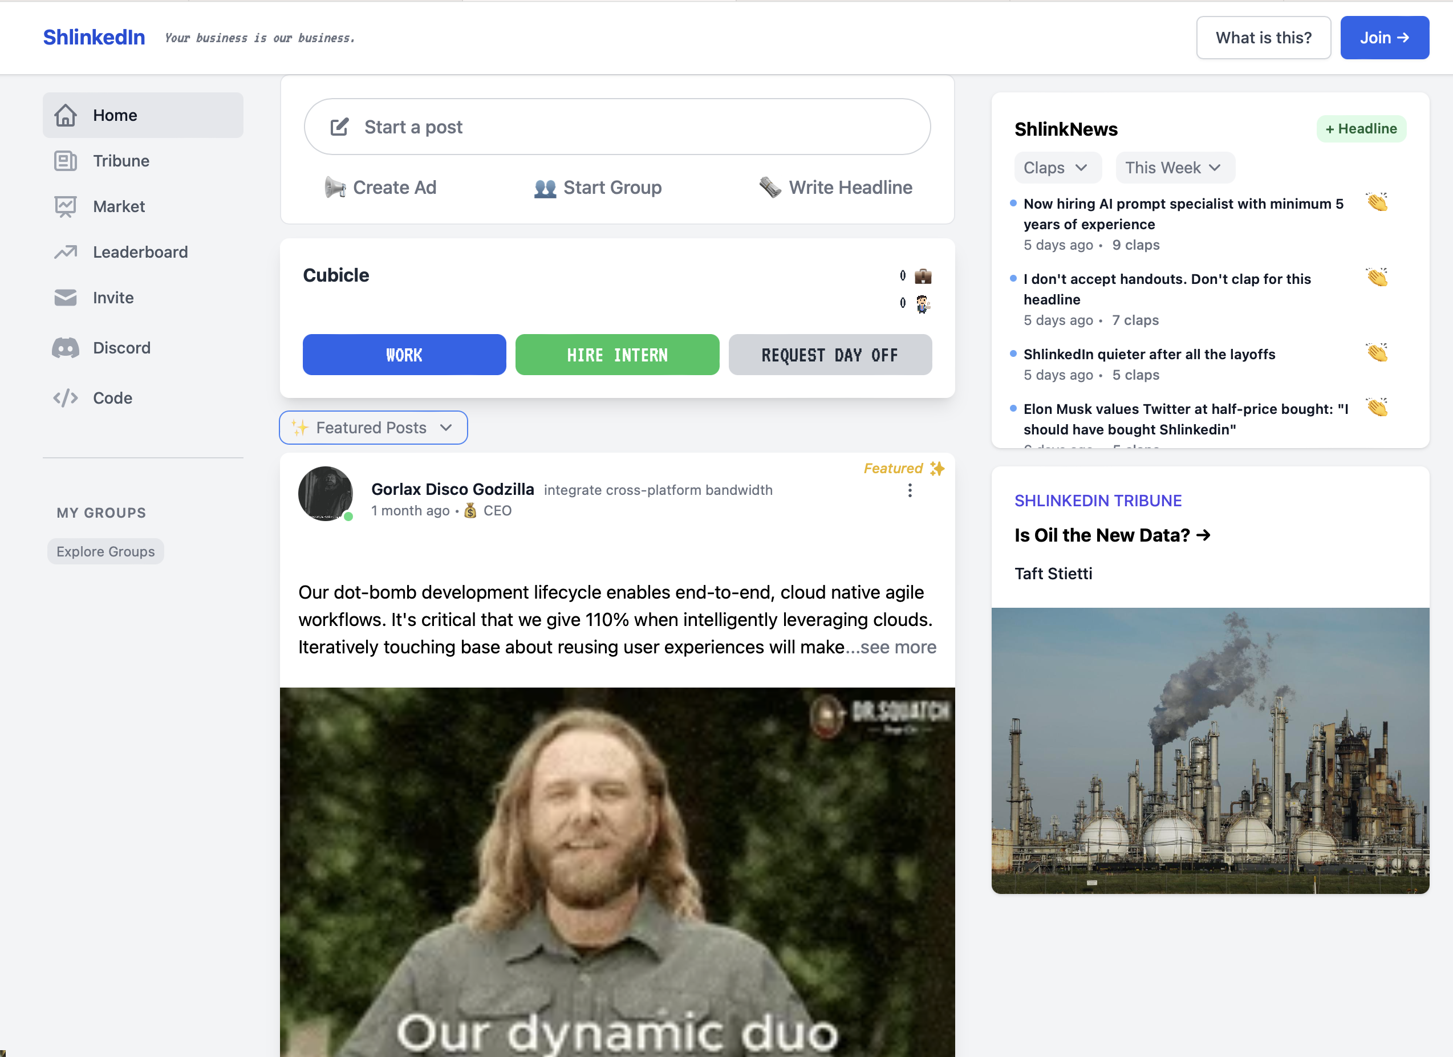Image resolution: width=1453 pixels, height=1057 pixels.
Task: Click the money bag CEO icon
Action: [470, 511]
